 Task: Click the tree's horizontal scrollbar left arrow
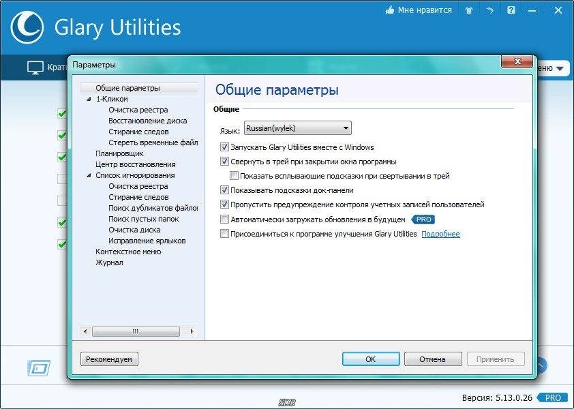(x=85, y=332)
